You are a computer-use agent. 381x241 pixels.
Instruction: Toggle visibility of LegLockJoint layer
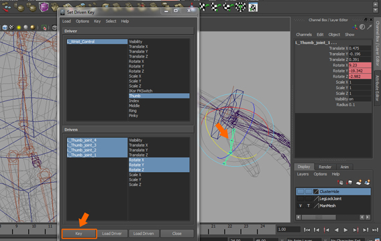(x=301, y=199)
